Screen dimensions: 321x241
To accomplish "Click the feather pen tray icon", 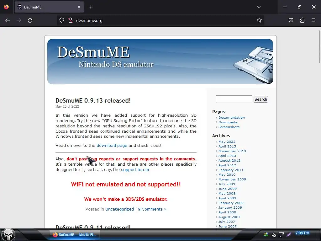I will [289, 235].
